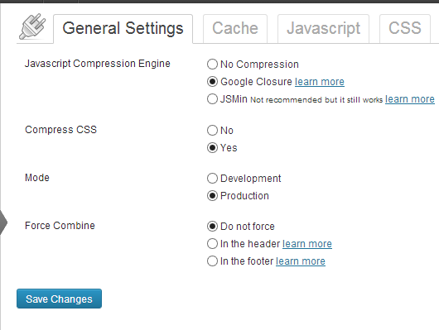The height and width of the screenshot is (330, 439).
Task: Click the Save Changes button
Action: tap(59, 299)
